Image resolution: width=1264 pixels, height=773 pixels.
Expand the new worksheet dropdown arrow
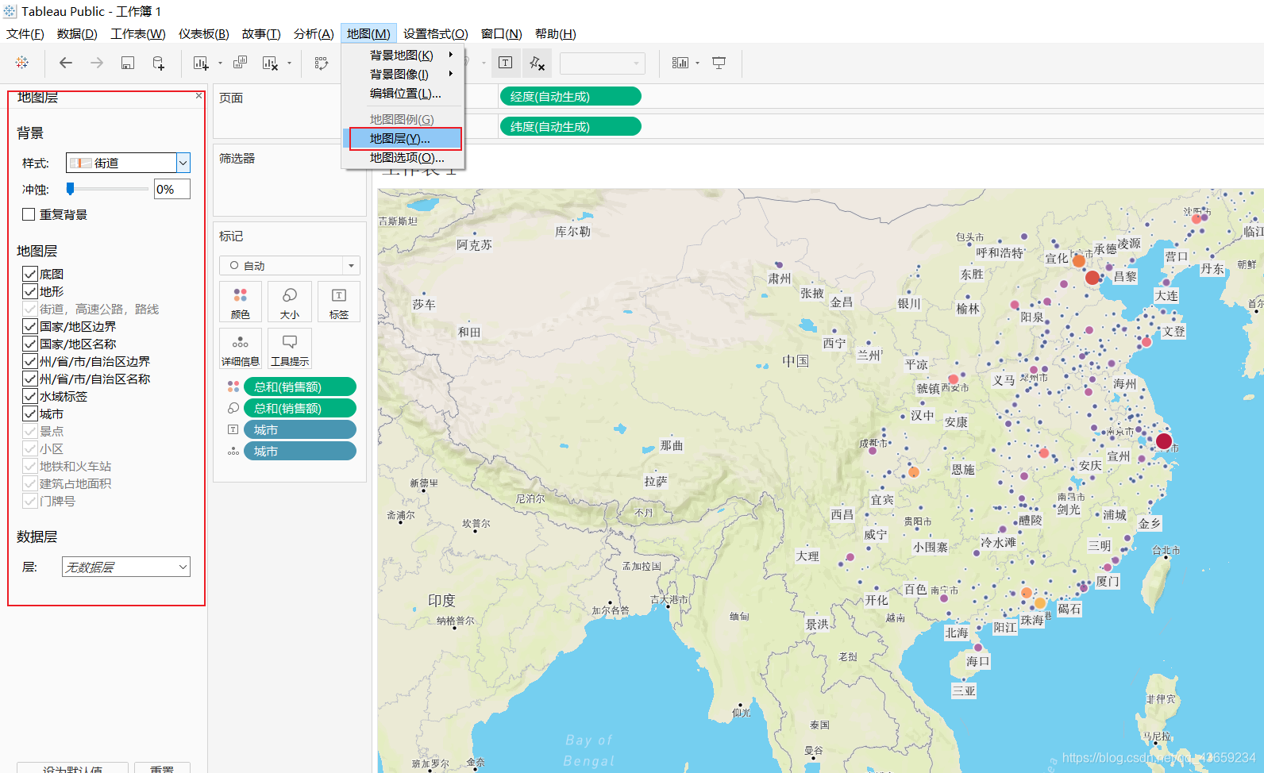click(220, 63)
